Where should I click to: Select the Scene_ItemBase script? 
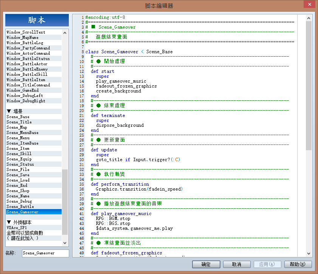34,143
